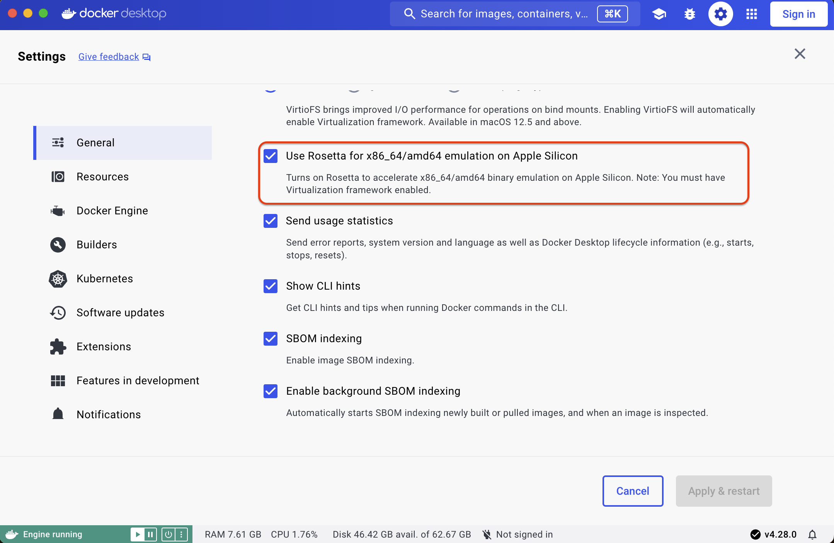Turn off SBOM indexing
The height and width of the screenshot is (543, 834).
click(271, 339)
